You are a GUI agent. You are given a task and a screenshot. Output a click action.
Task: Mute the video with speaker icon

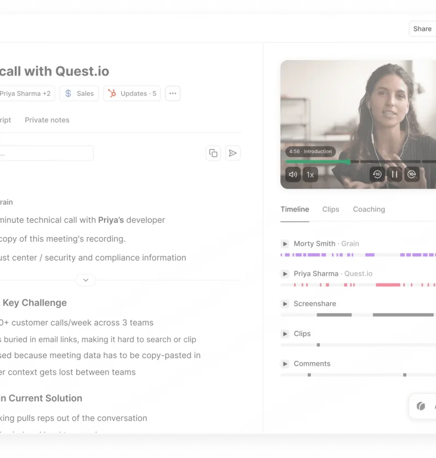293,174
